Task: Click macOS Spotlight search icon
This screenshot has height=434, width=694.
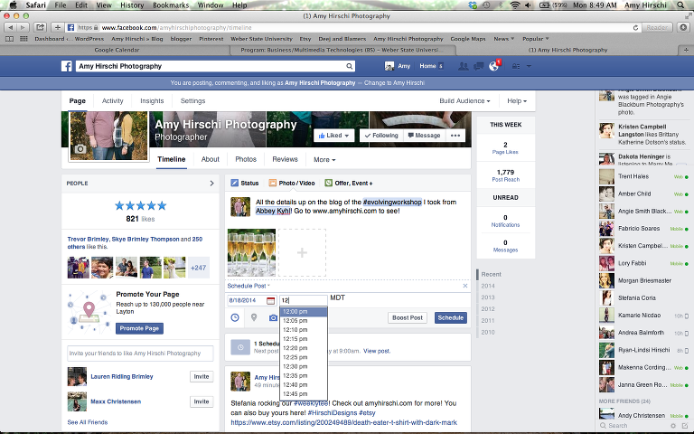Action: 680,5
